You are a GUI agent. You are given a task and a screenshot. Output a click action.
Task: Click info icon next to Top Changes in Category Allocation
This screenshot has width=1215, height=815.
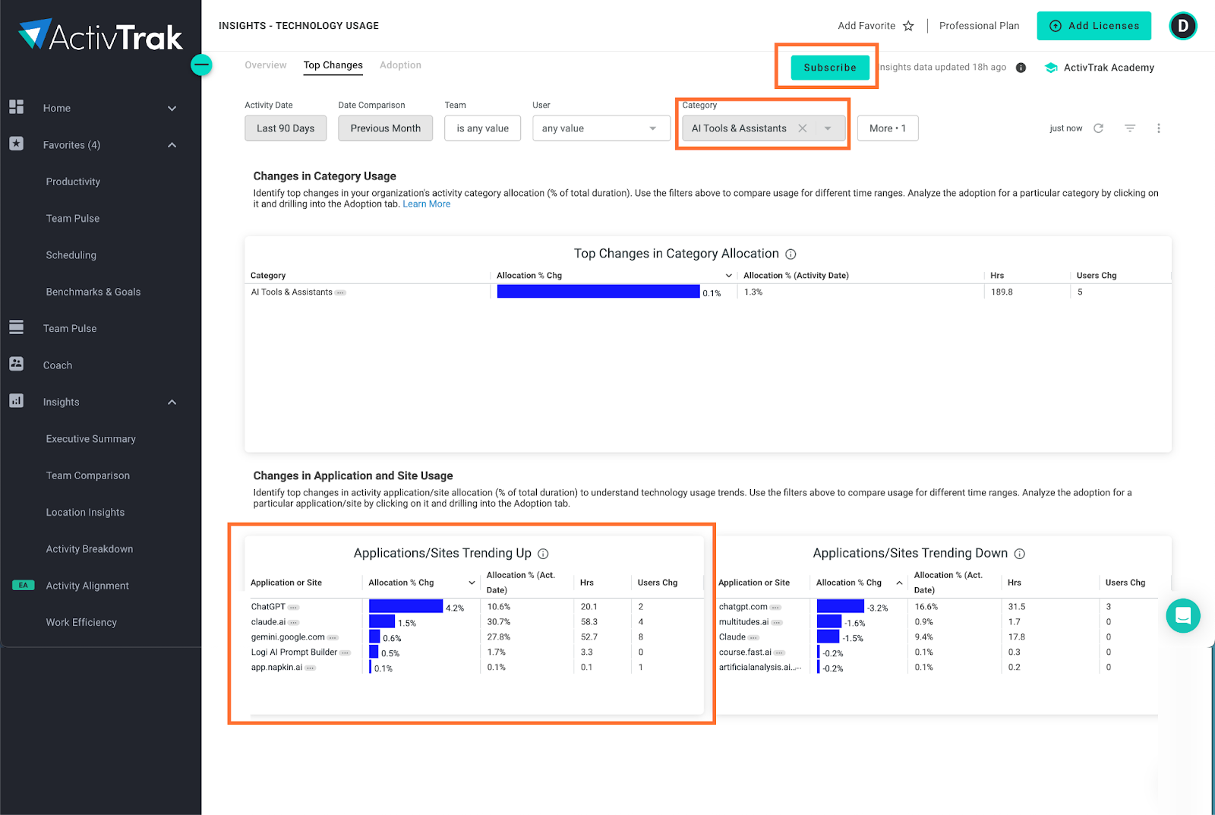791,254
